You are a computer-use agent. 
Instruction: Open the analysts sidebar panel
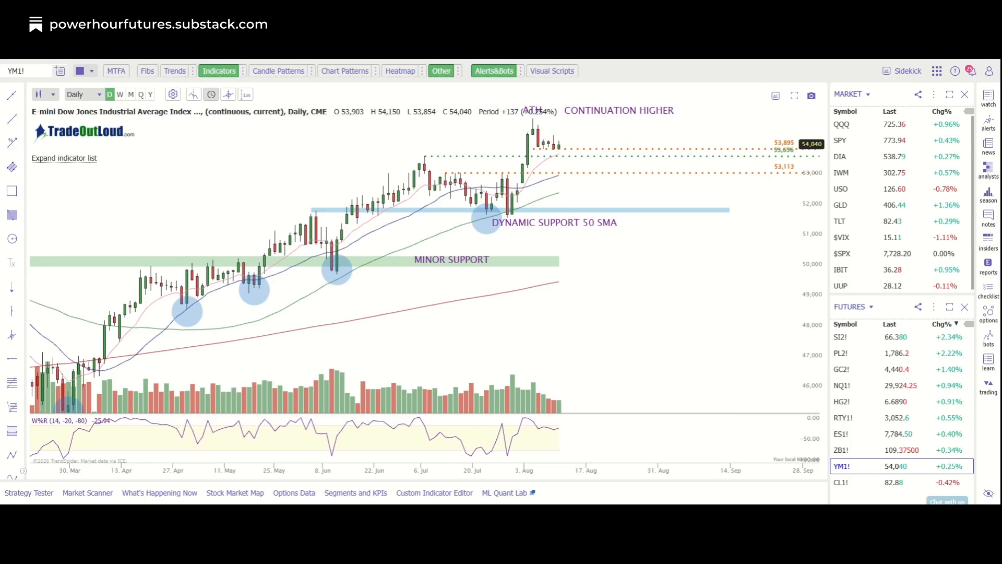pos(988,171)
